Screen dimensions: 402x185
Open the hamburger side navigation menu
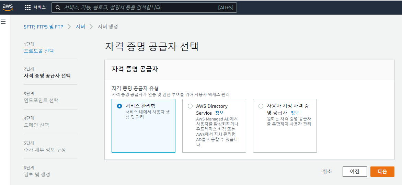tap(3, 22)
